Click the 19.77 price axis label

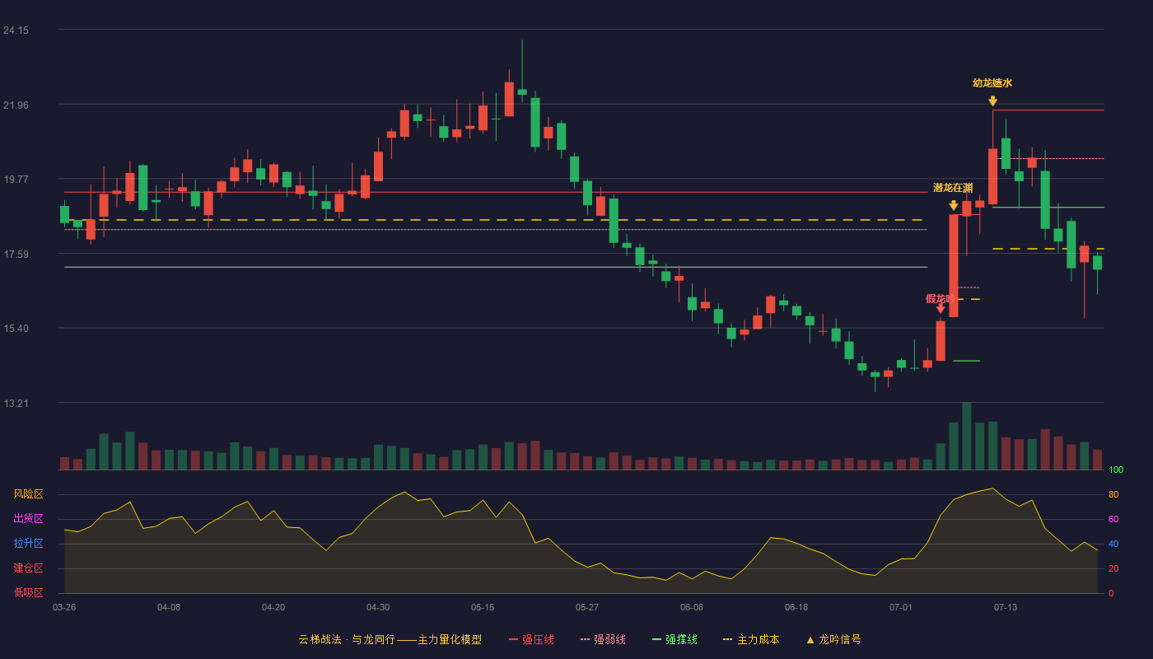16,179
